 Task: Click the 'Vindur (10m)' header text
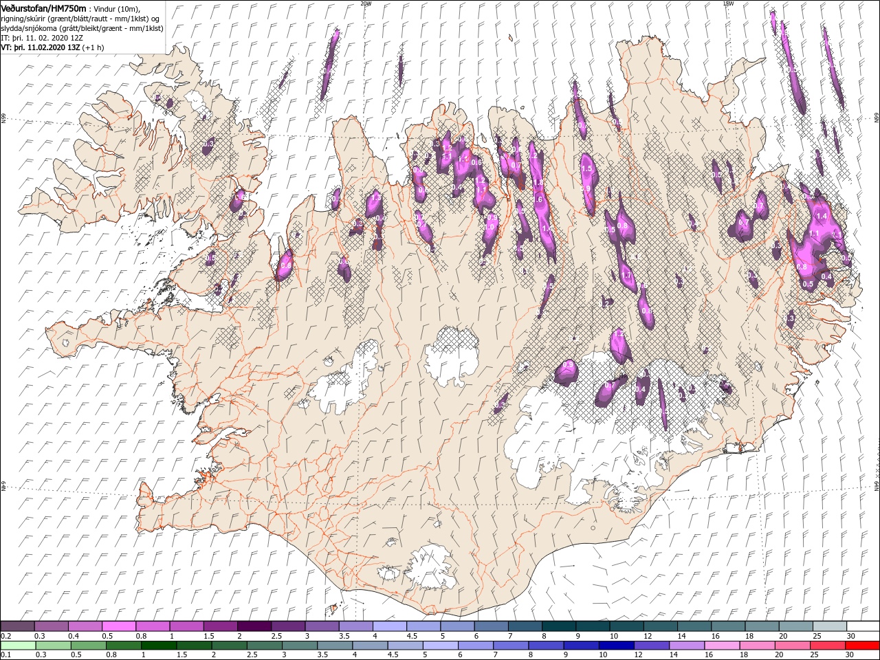(116, 8)
